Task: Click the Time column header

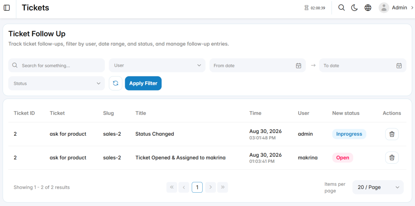Action: click(255, 113)
